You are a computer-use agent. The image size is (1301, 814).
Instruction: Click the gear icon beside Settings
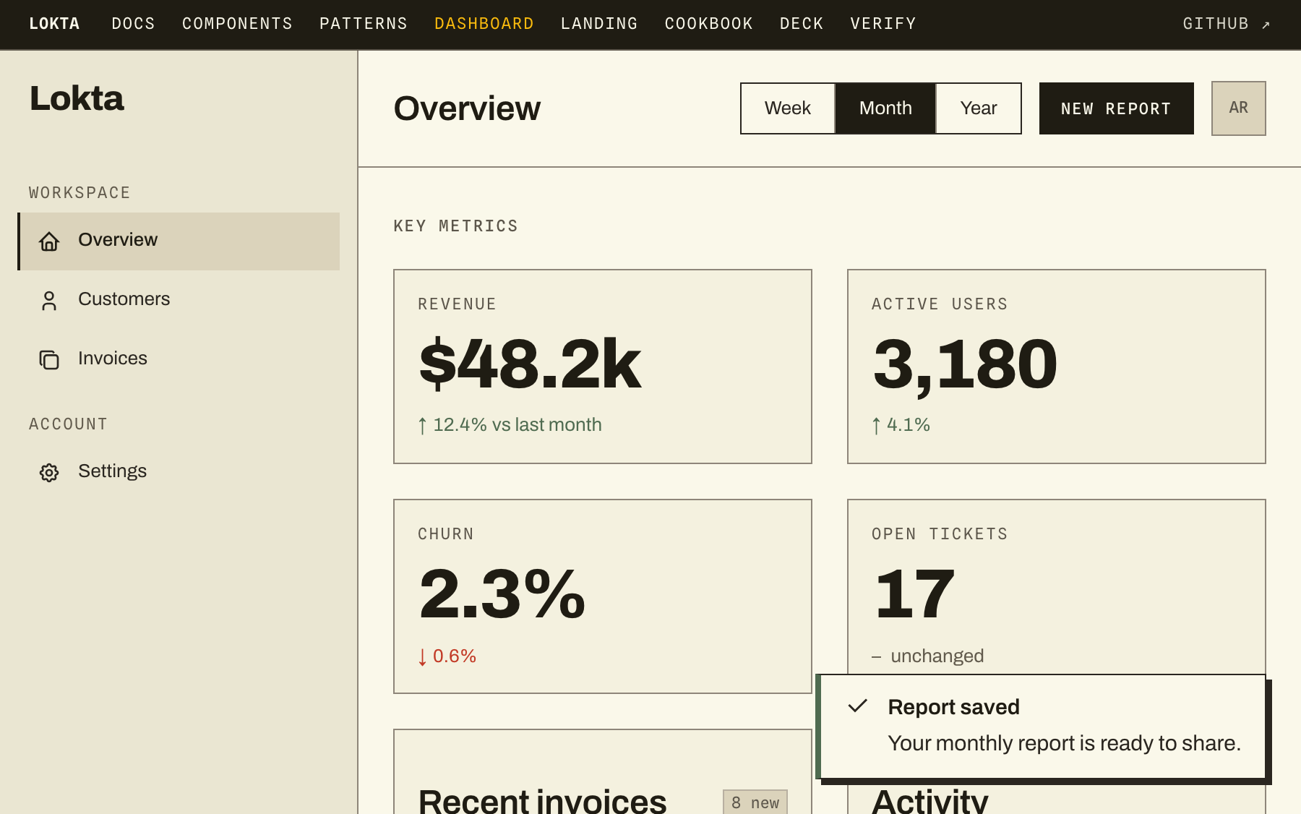[49, 472]
